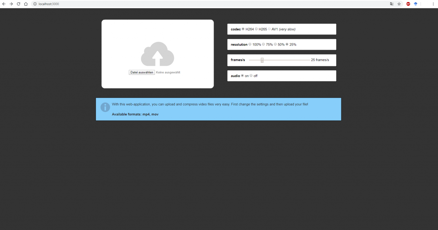Select the H265 codec option

[256, 29]
